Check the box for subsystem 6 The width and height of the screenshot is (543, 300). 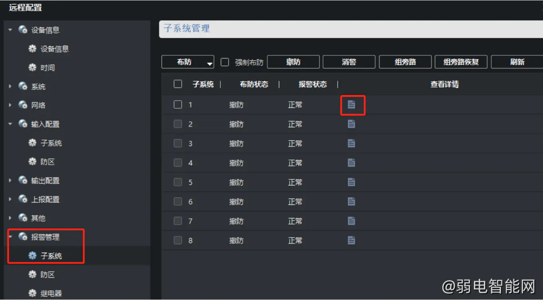pyautogui.click(x=178, y=202)
